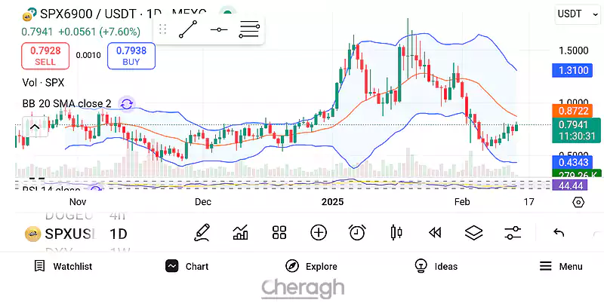Open SPXUSDT symbol search
604x306 pixels.
point(70,234)
